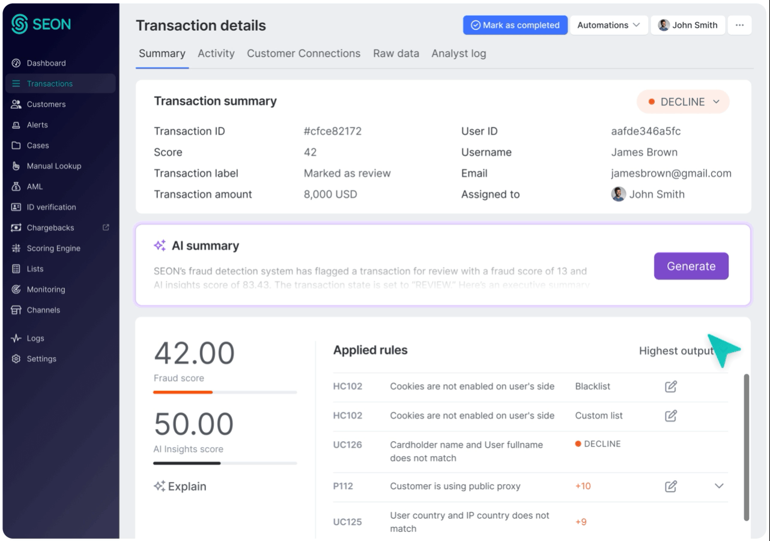Click the Settings gear icon
The image size is (770, 541).
tap(16, 359)
